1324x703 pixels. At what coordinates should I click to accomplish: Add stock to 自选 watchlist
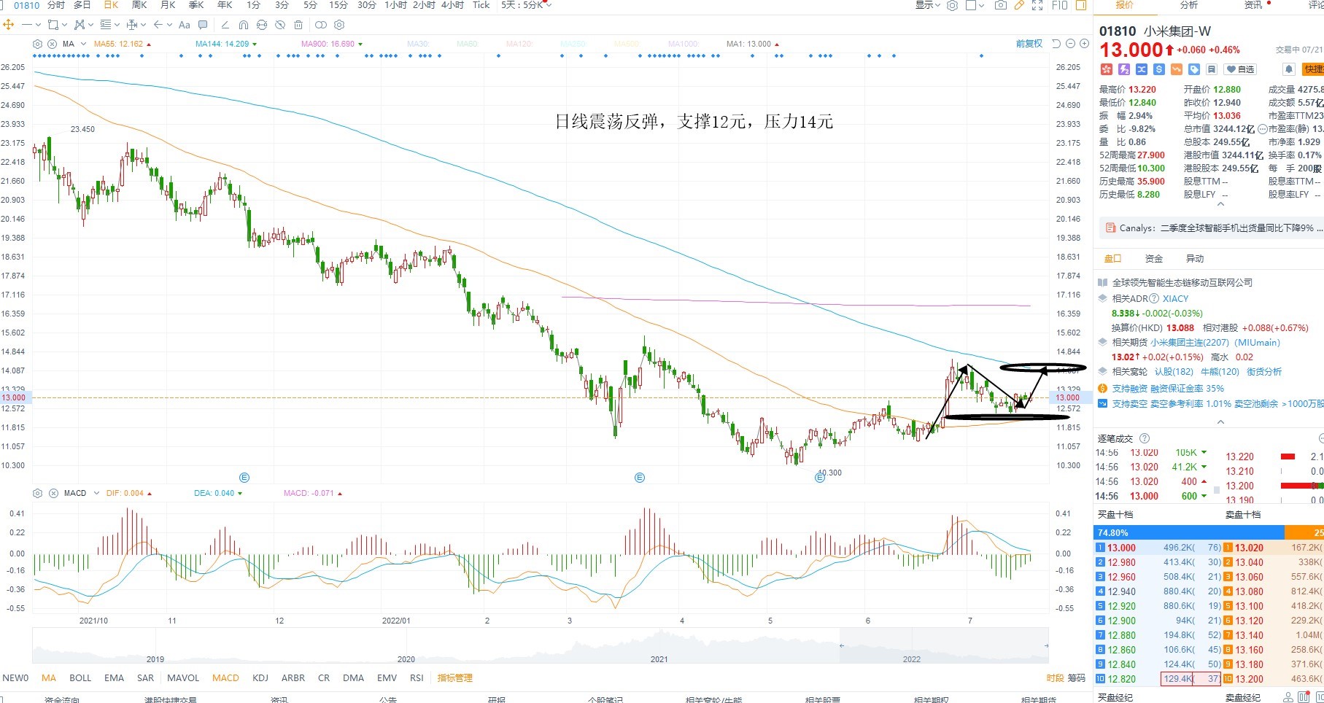click(x=1241, y=69)
